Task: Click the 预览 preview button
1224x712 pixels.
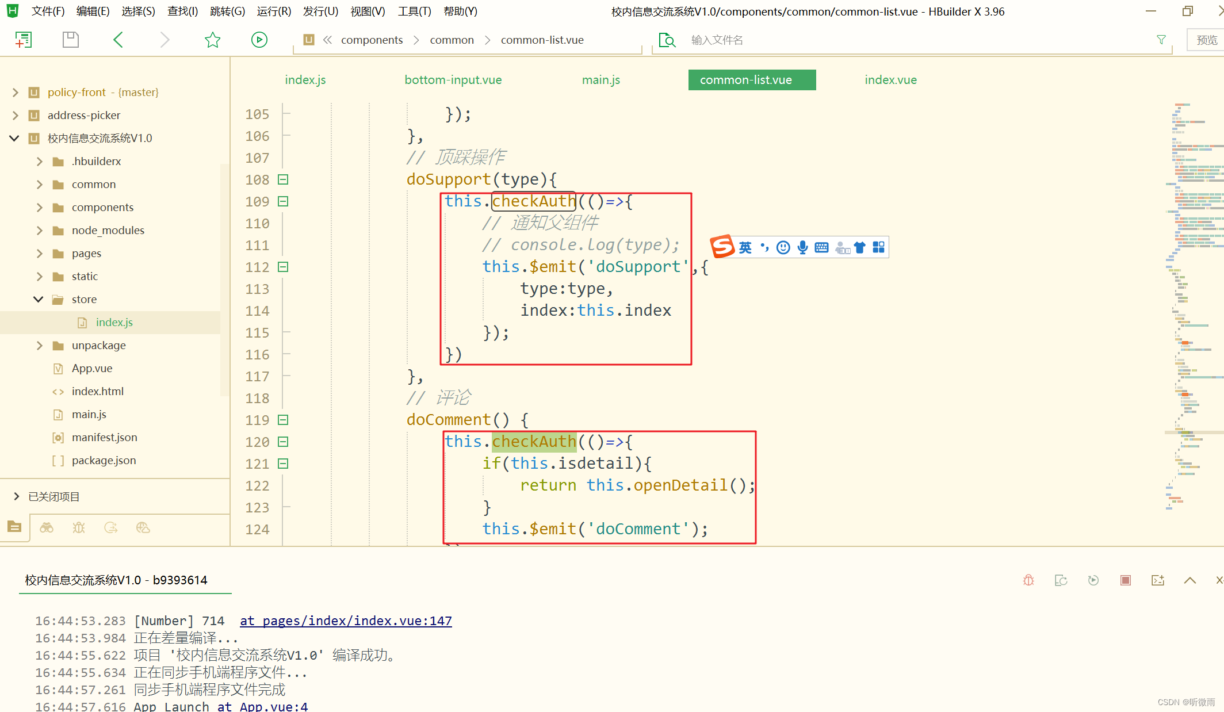Action: click(x=1206, y=40)
